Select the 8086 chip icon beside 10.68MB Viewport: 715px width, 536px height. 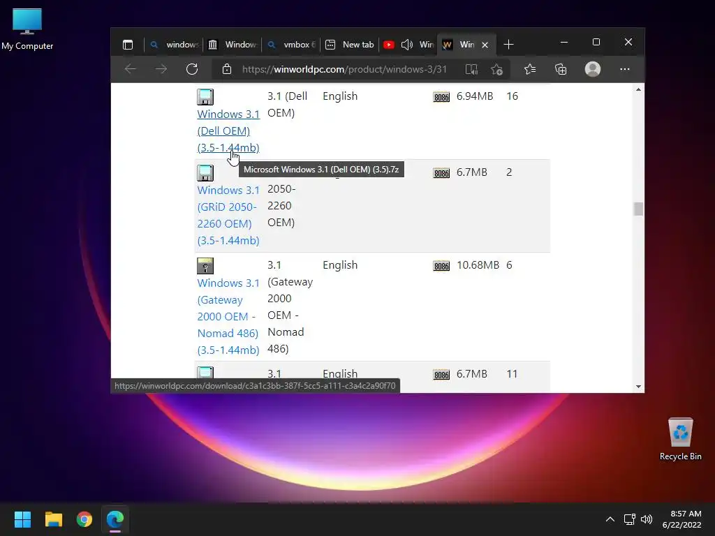click(441, 266)
